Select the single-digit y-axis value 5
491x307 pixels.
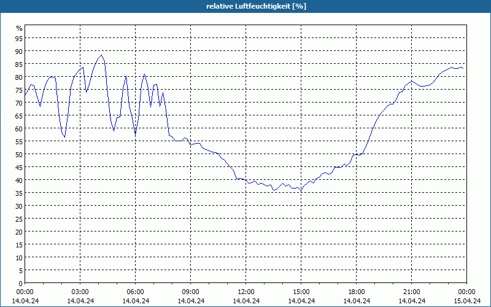tap(21, 271)
